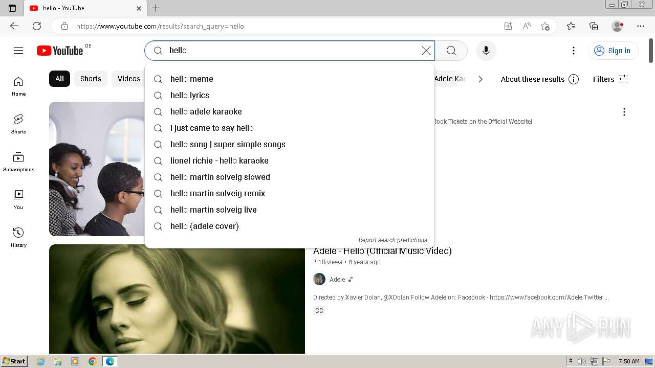Screen dimensions: 655x368
Task: Open the taskbar volume speaker icon
Action: pyautogui.click(x=582, y=361)
